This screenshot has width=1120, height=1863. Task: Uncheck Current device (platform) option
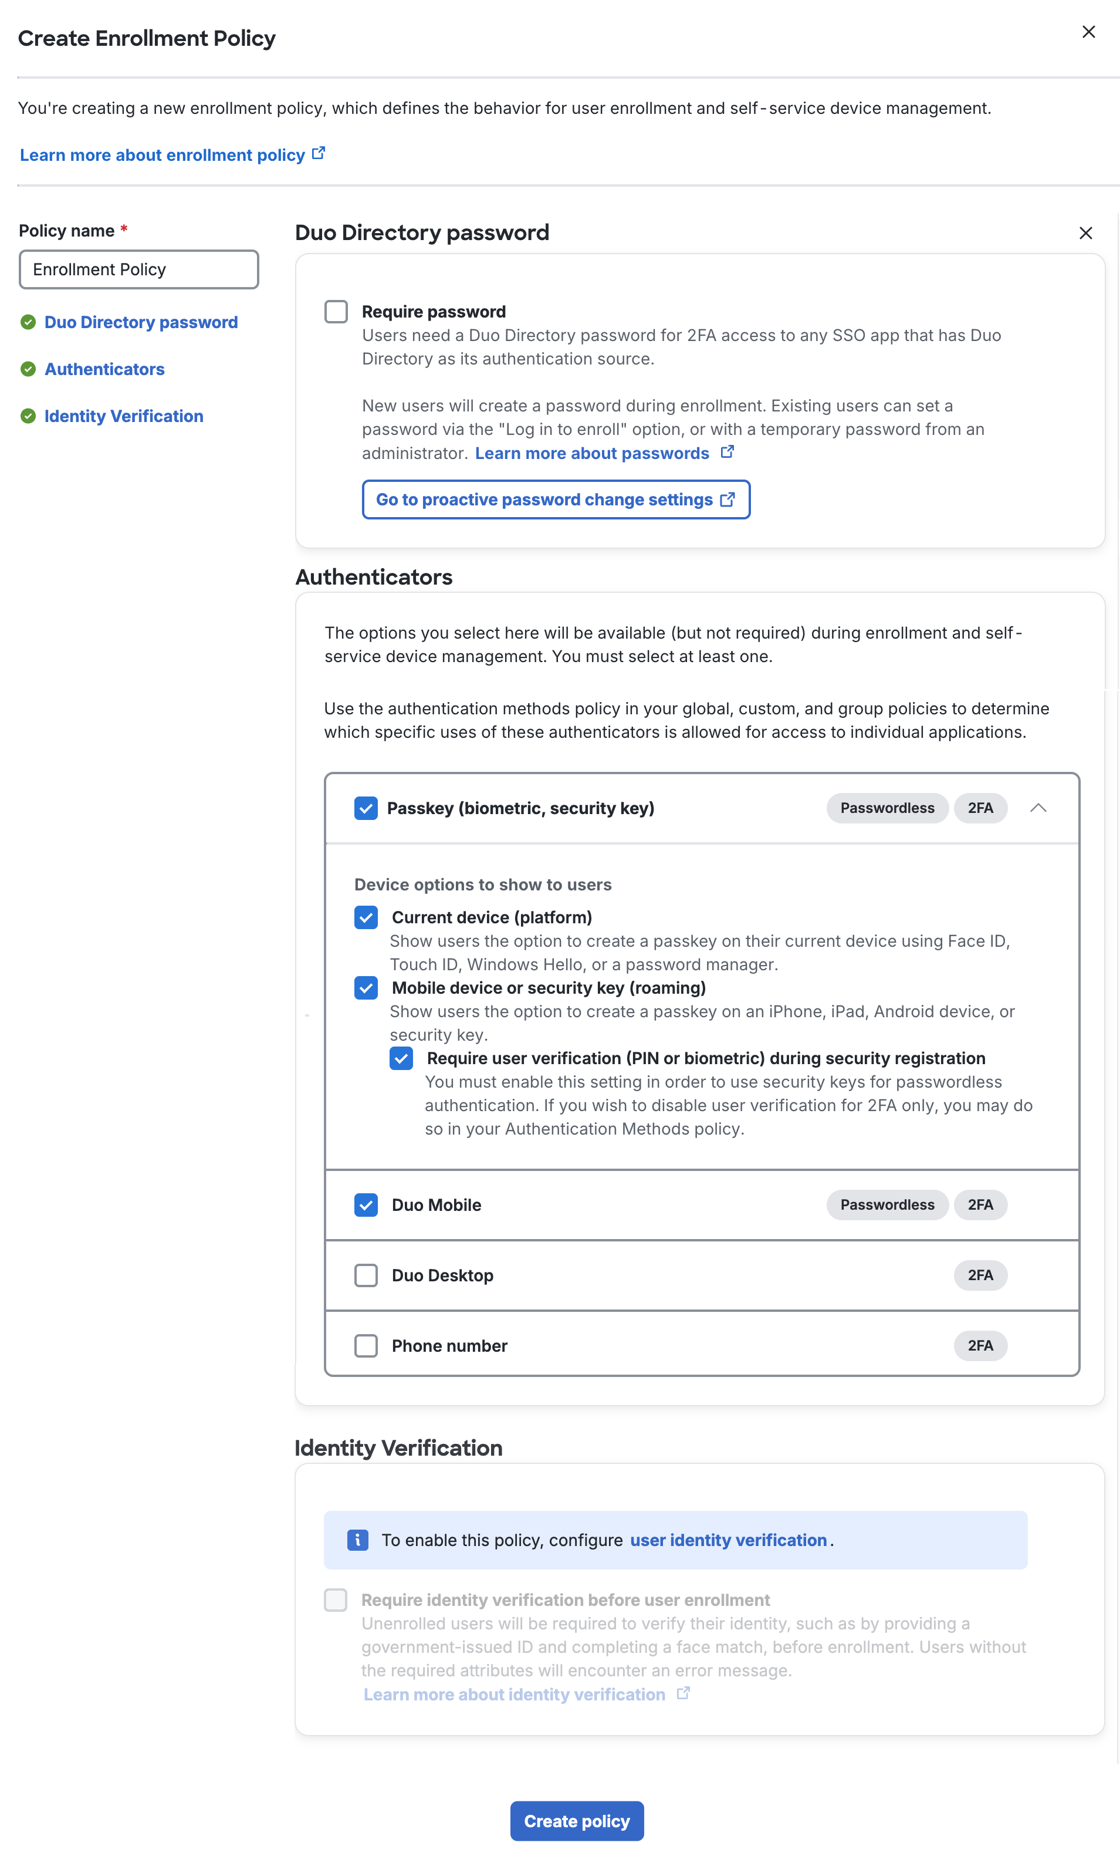click(x=366, y=918)
